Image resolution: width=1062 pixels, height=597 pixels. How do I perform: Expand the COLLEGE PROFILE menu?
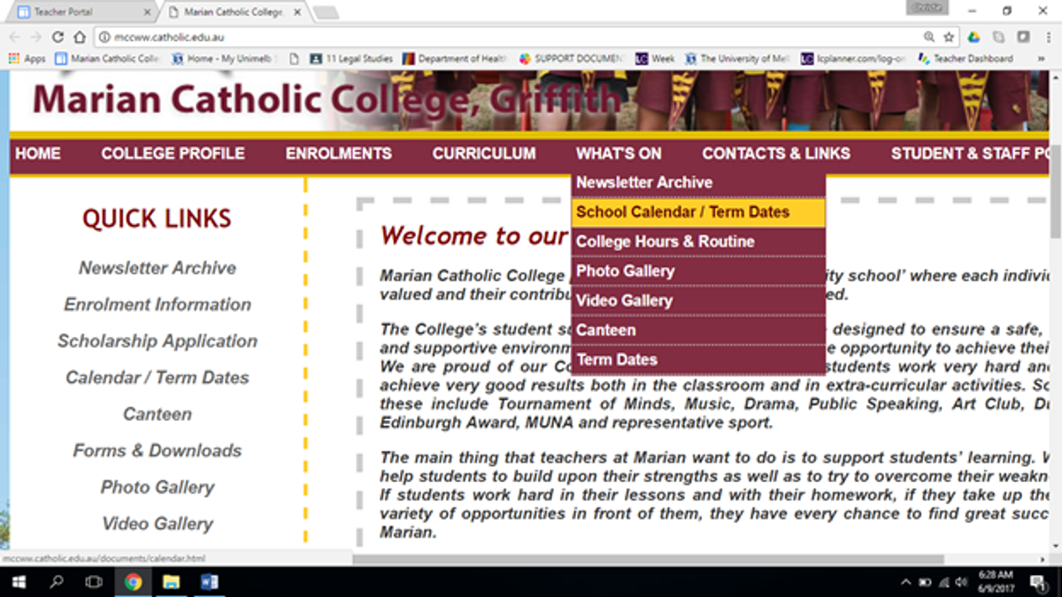(x=173, y=154)
